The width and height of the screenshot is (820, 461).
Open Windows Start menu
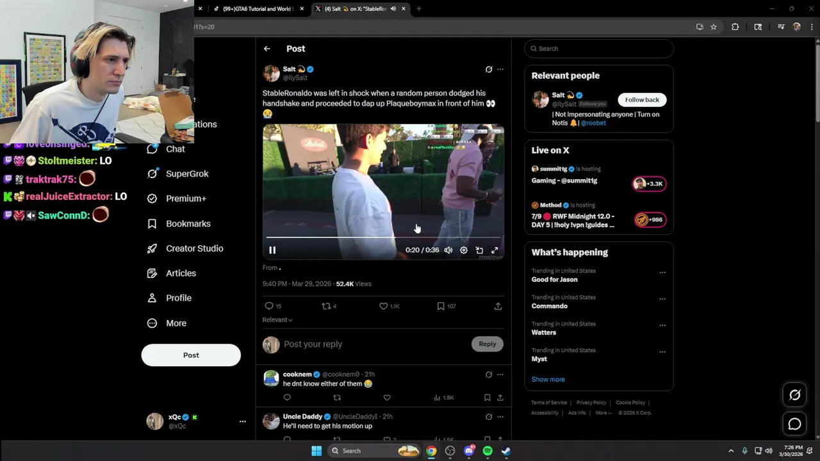click(316, 451)
